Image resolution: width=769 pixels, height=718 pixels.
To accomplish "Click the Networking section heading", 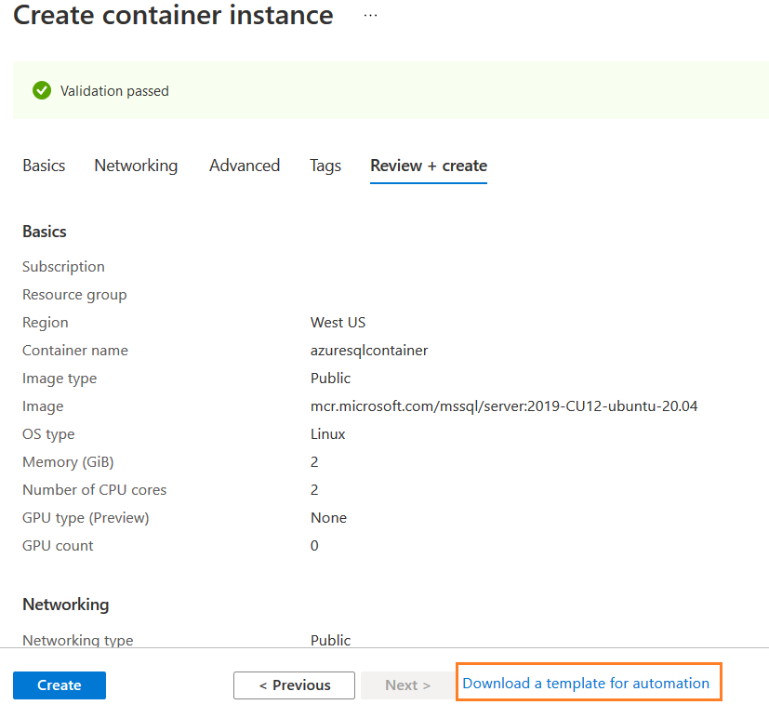I will (65, 605).
